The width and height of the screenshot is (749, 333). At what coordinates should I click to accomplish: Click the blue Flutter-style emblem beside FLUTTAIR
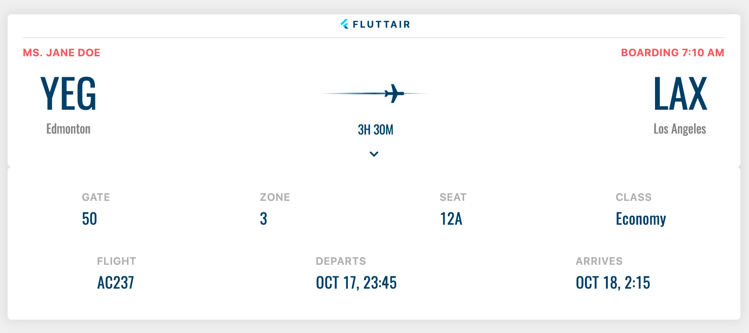point(344,24)
